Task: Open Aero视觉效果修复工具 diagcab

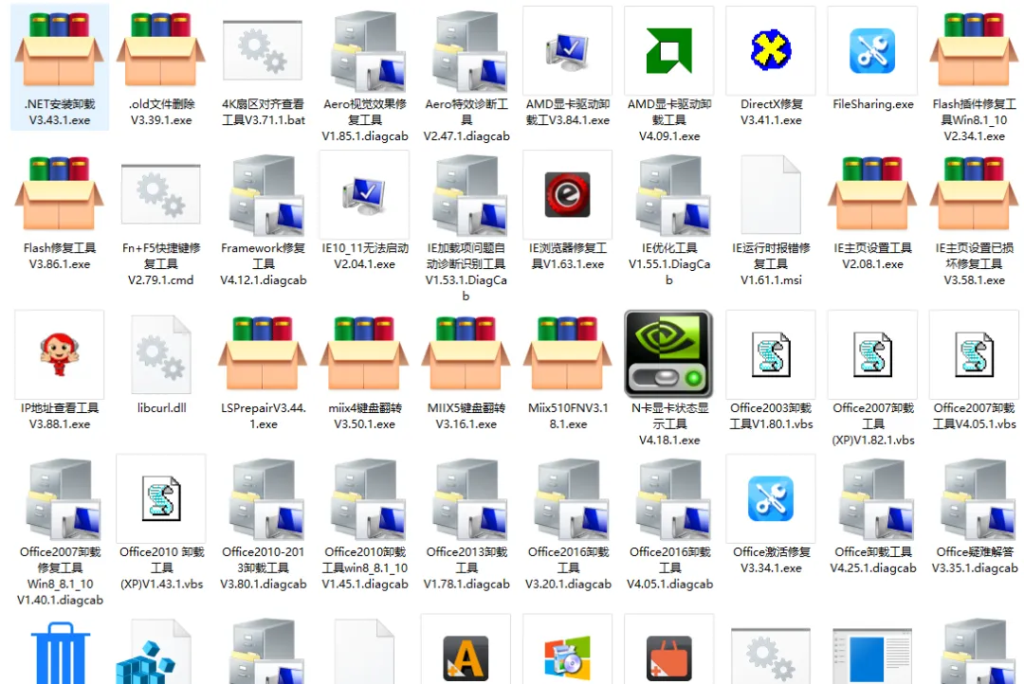Action: 364,50
